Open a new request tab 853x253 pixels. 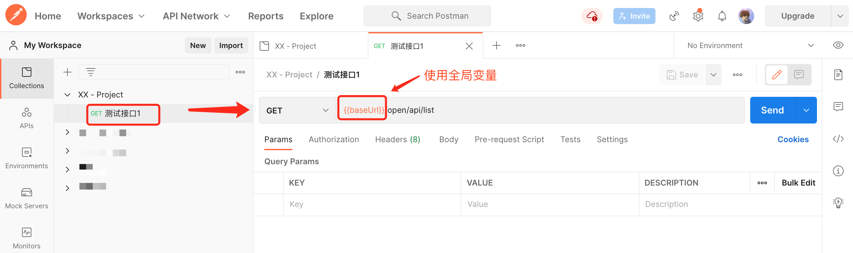tap(496, 45)
